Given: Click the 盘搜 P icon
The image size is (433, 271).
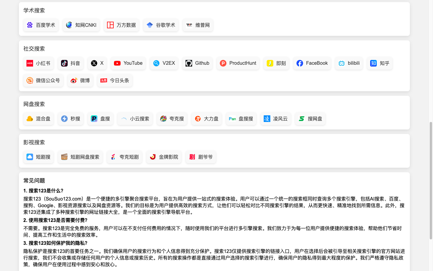Looking at the screenshot, I should 94,119.
